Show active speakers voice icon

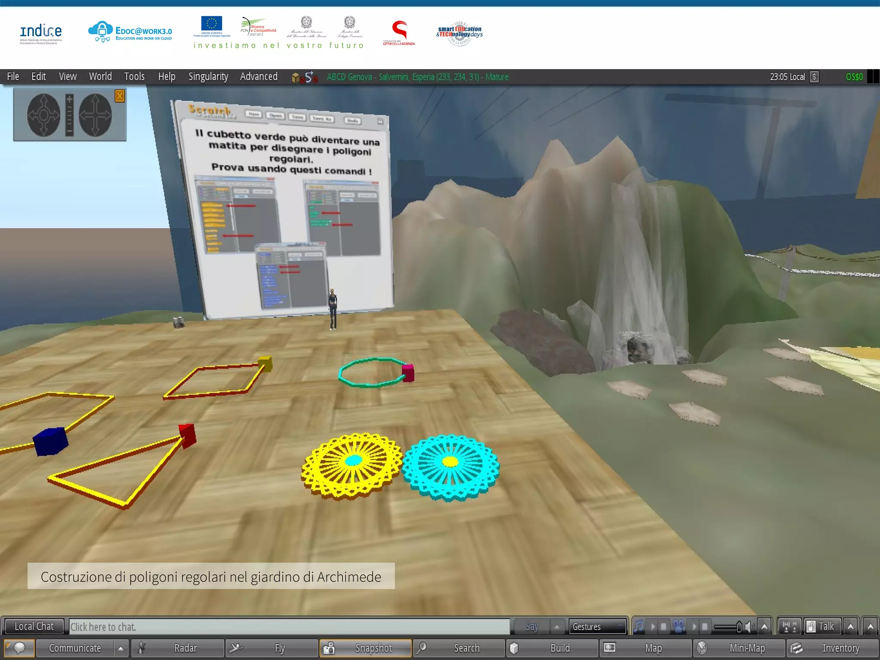click(790, 626)
